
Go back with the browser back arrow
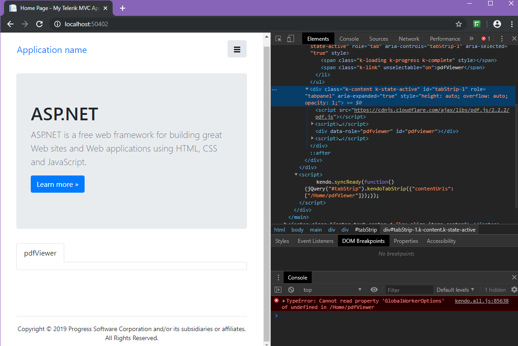[10, 24]
